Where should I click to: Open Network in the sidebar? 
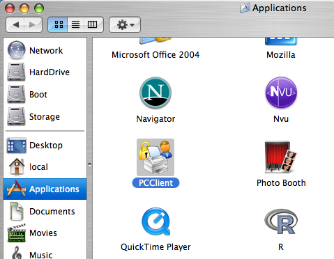(45, 50)
